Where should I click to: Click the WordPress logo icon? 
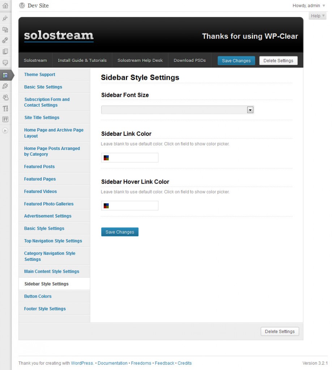(22, 5)
